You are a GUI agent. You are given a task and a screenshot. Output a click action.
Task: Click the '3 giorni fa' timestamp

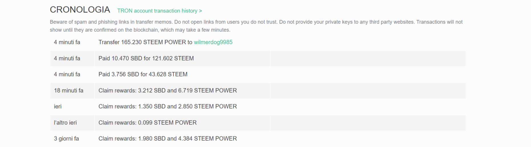[66, 138]
